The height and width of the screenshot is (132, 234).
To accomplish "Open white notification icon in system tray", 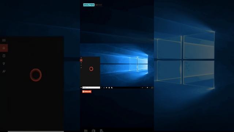I will click(147, 88).
